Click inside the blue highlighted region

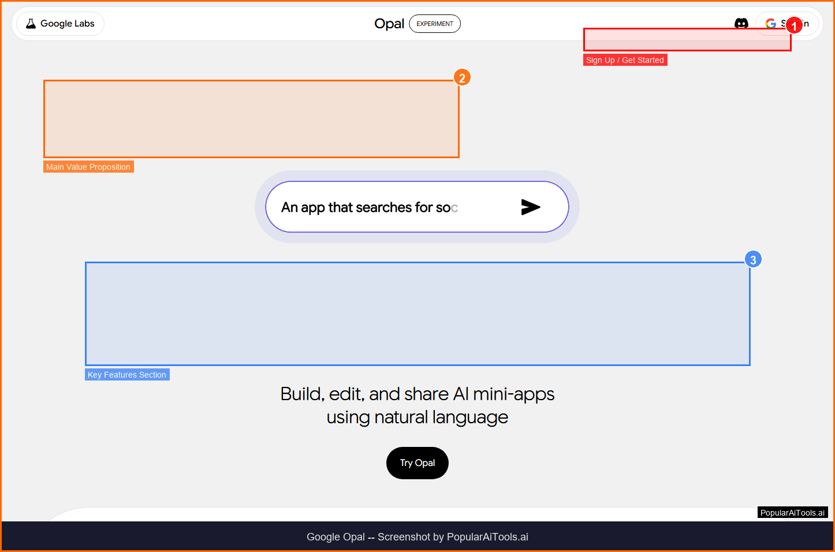(x=417, y=314)
